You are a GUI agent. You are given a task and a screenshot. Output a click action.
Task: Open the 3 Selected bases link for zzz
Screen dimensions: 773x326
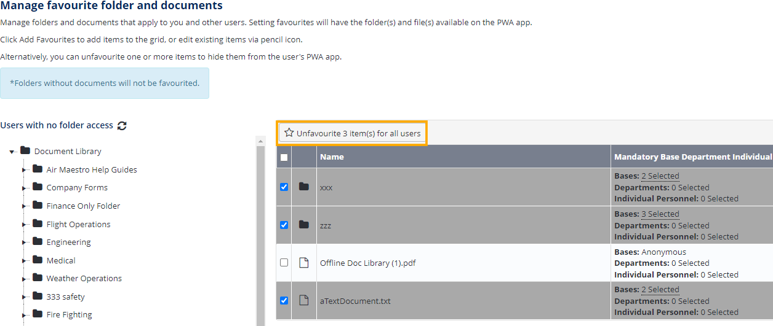pos(660,214)
